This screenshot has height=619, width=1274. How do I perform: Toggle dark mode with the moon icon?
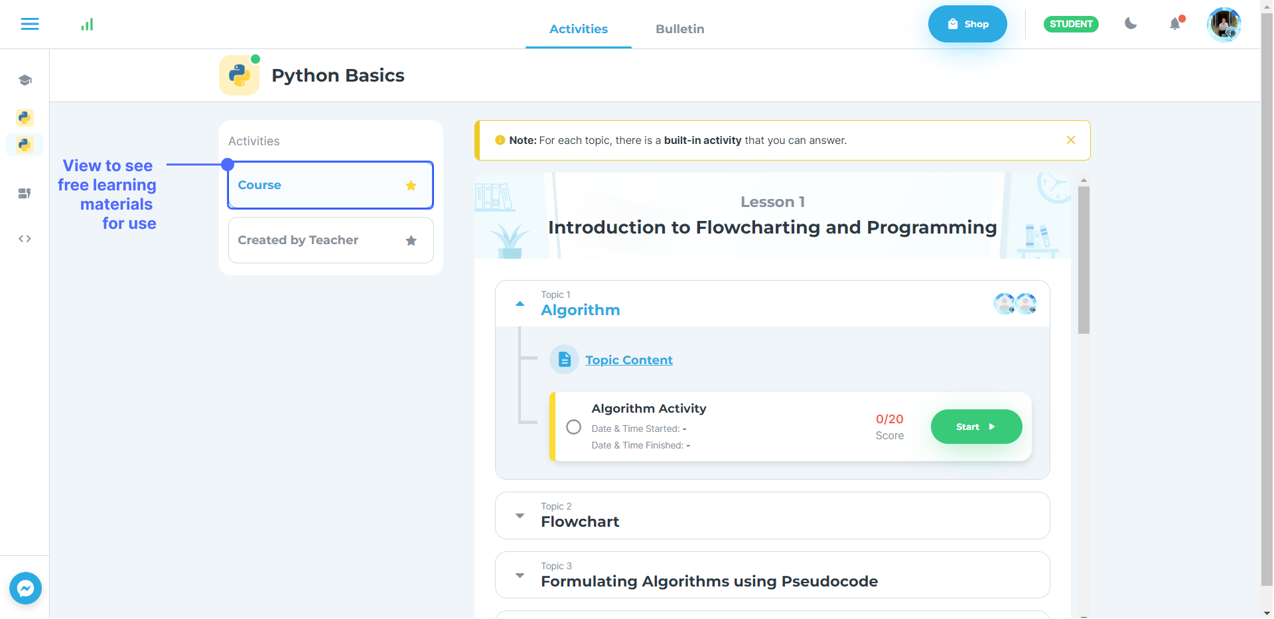click(x=1131, y=24)
